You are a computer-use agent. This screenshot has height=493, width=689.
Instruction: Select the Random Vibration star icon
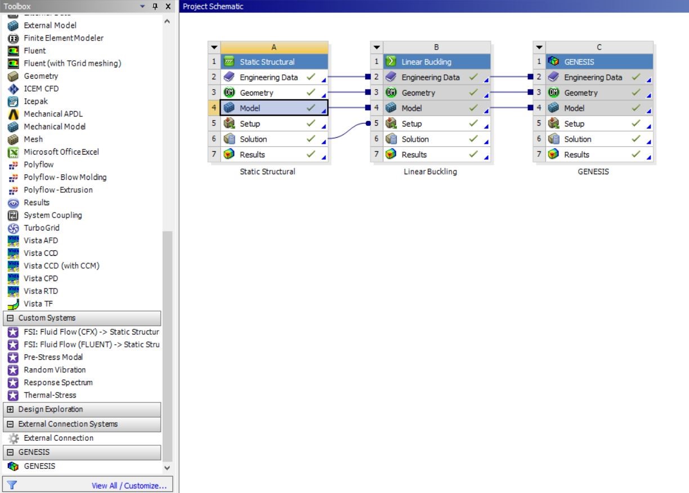(12, 370)
